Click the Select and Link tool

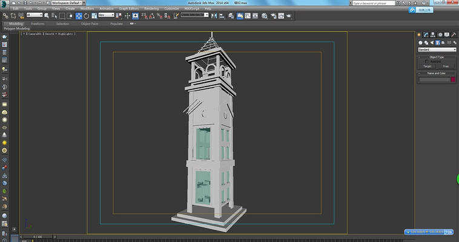pos(5,15)
